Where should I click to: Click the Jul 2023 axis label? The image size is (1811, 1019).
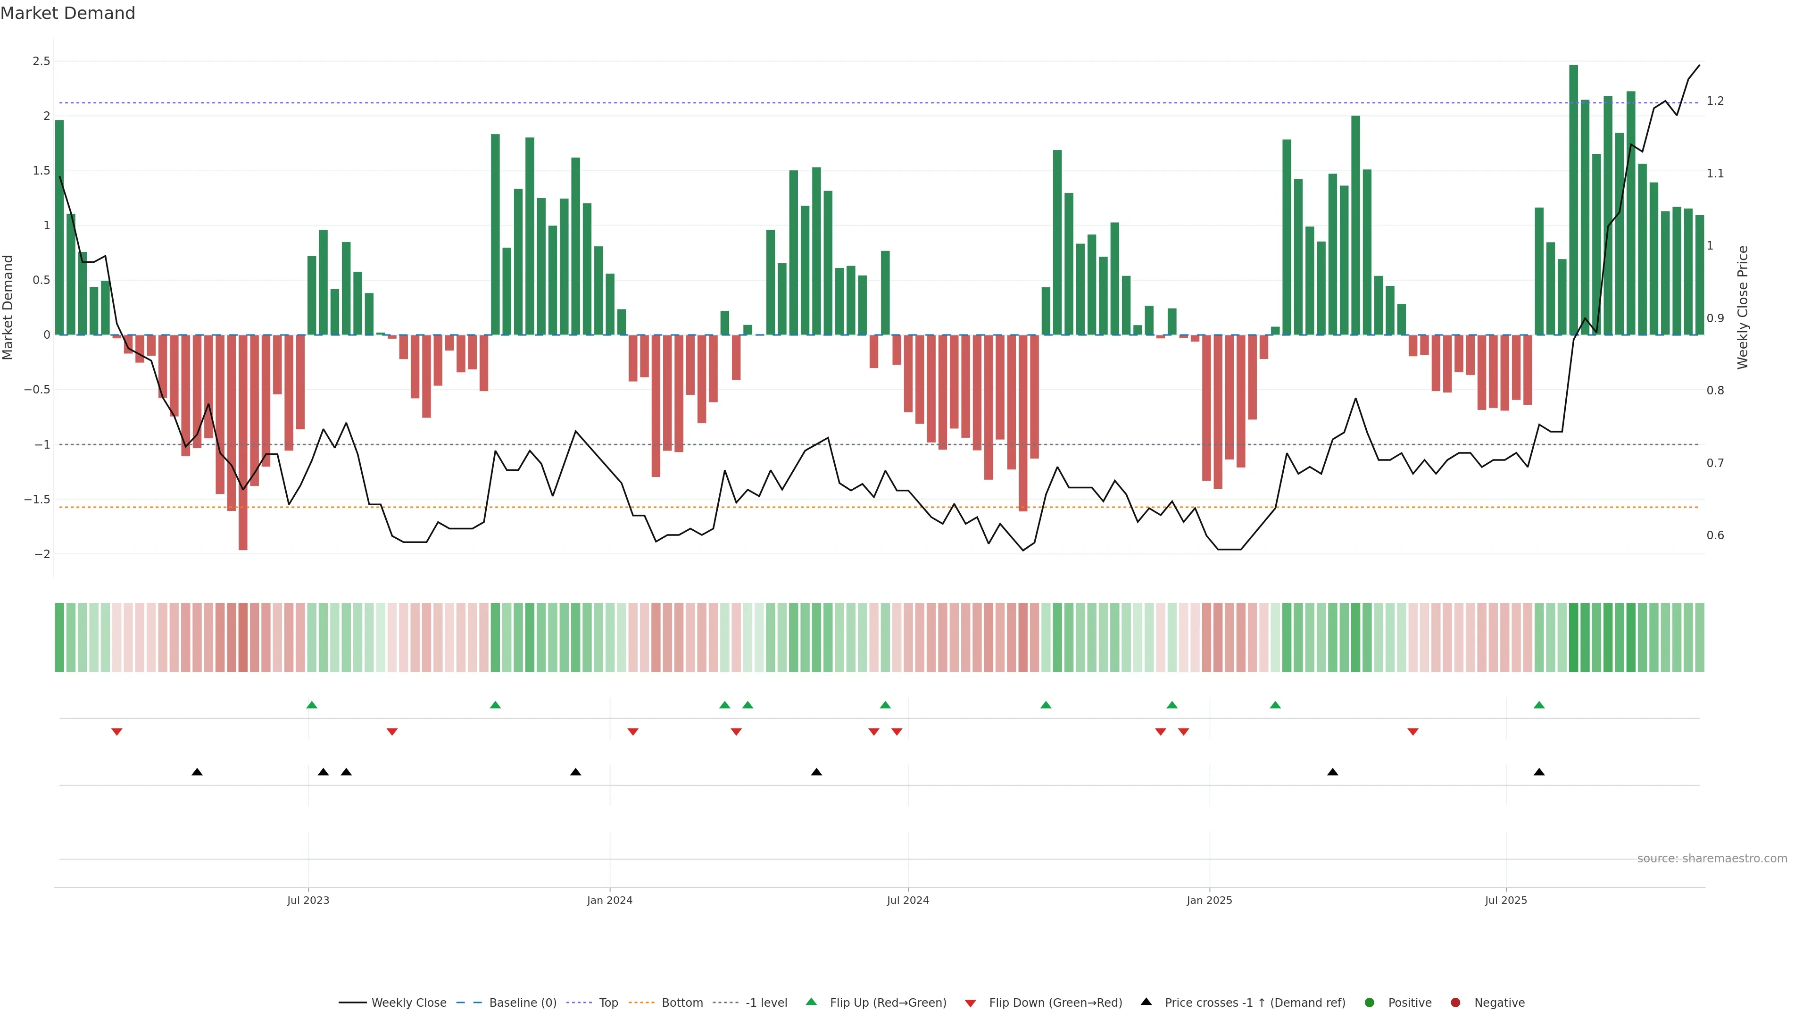(x=308, y=900)
